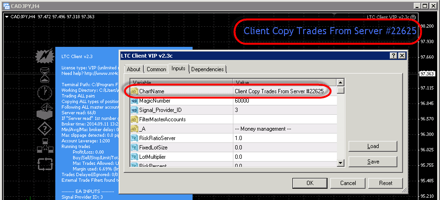
Task: Edit the MagicNumber value 60000
Action: pos(285,100)
